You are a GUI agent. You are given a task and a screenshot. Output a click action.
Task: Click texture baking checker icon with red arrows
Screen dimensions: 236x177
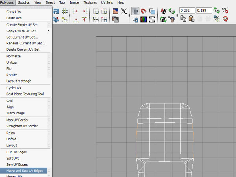tap(163, 11)
